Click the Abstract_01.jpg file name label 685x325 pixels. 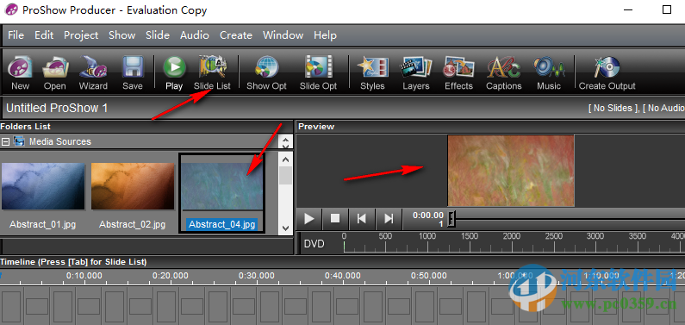pyautogui.click(x=43, y=224)
